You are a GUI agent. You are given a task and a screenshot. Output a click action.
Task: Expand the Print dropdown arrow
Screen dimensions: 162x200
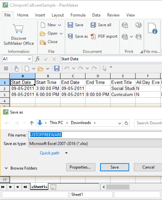pos(131,37)
